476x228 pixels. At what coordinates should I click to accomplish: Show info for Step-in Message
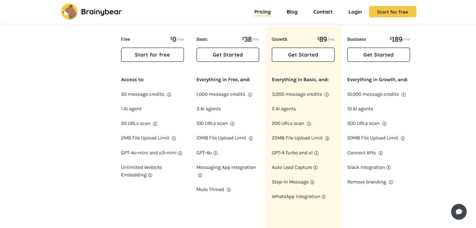(x=312, y=182)
